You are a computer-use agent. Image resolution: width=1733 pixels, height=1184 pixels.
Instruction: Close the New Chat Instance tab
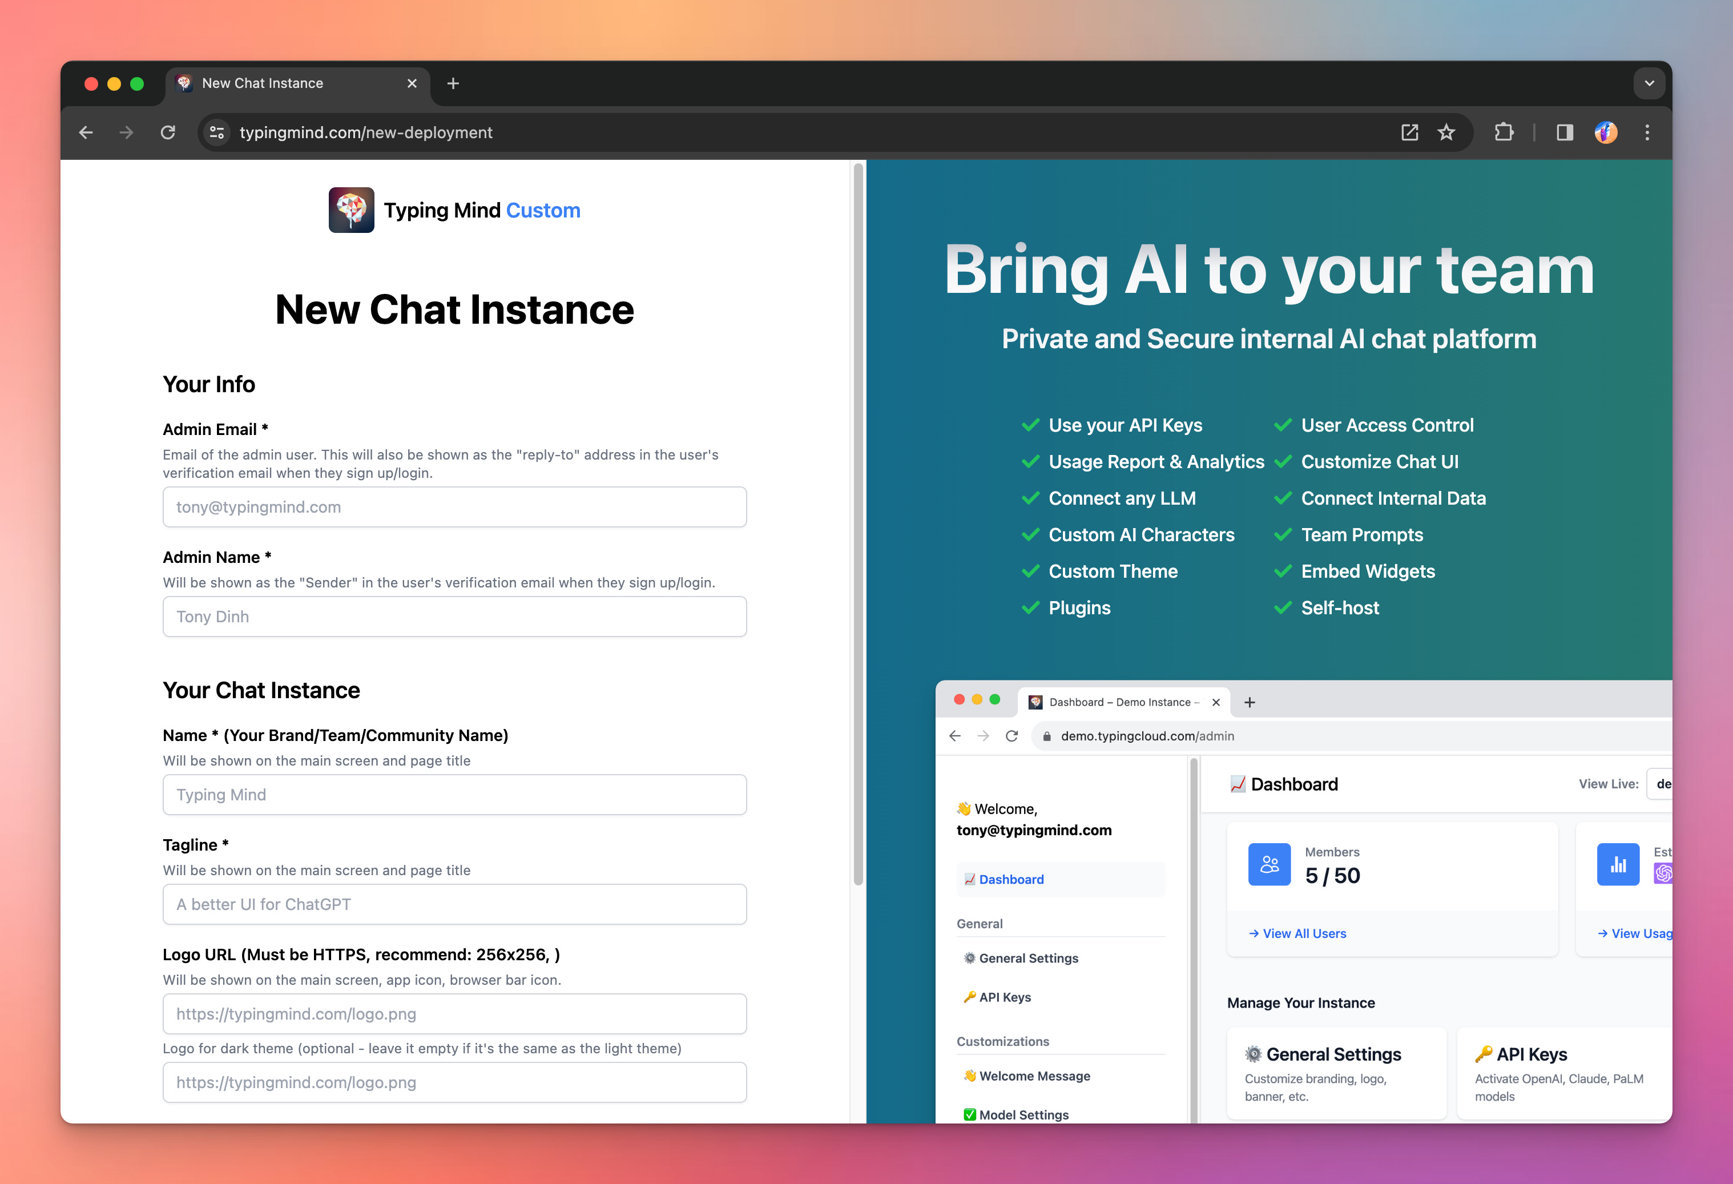coord(412,83)
